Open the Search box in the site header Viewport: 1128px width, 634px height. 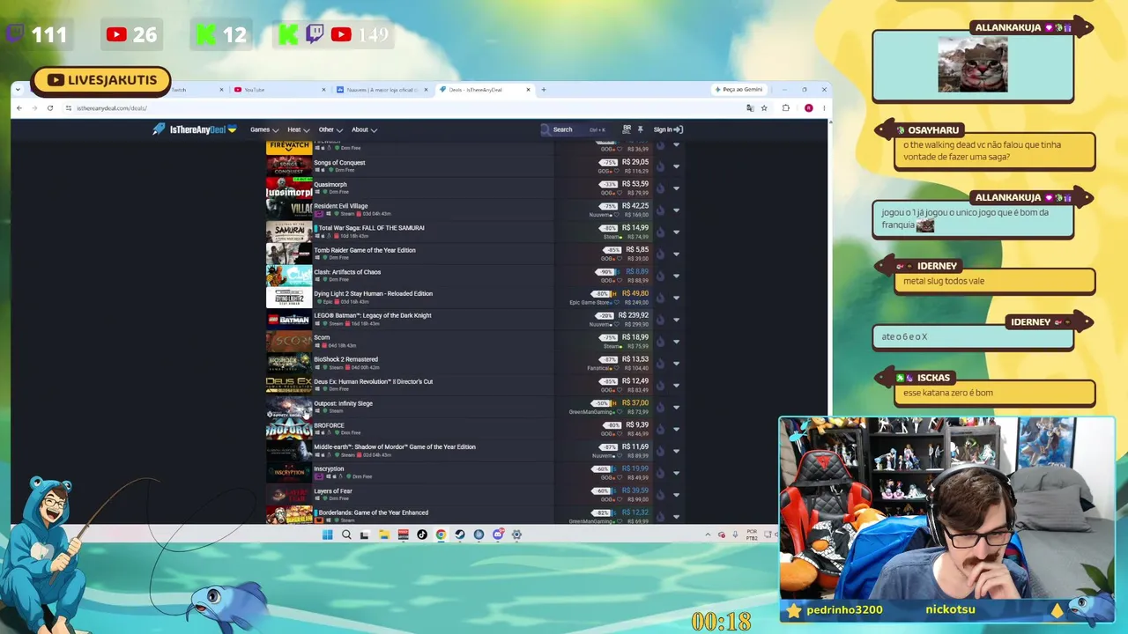pos(574,129)
